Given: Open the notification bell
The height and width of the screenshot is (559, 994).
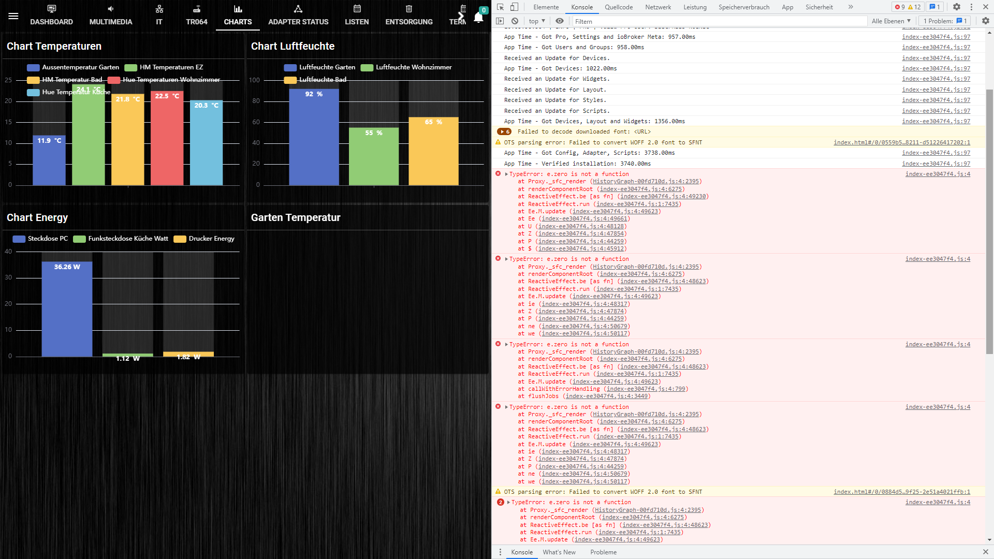Looking at the screenshot, I should (x=479, y=17).
